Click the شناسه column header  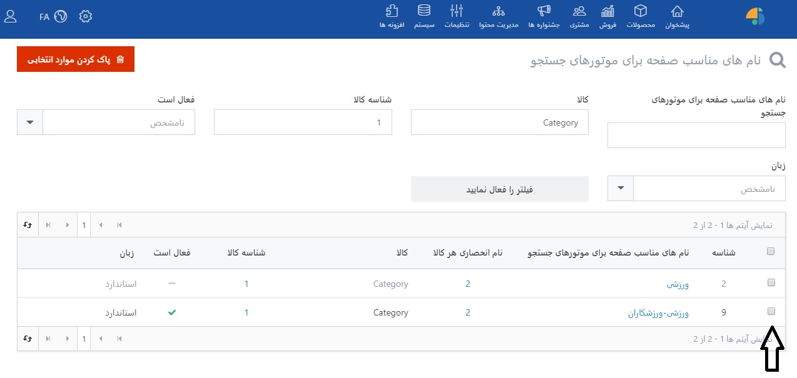(x=724, y=253)
